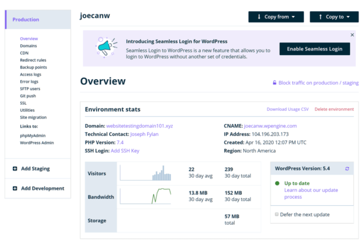Click Add Staging label
364x246 pixels.
35,169
